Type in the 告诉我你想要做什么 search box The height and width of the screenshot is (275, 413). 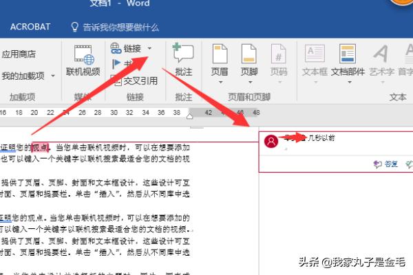121,27
